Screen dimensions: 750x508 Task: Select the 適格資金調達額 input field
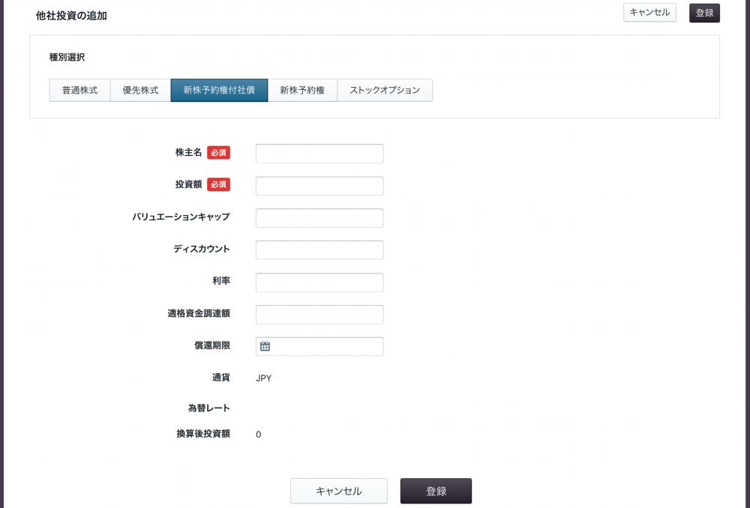click(319, 315)
